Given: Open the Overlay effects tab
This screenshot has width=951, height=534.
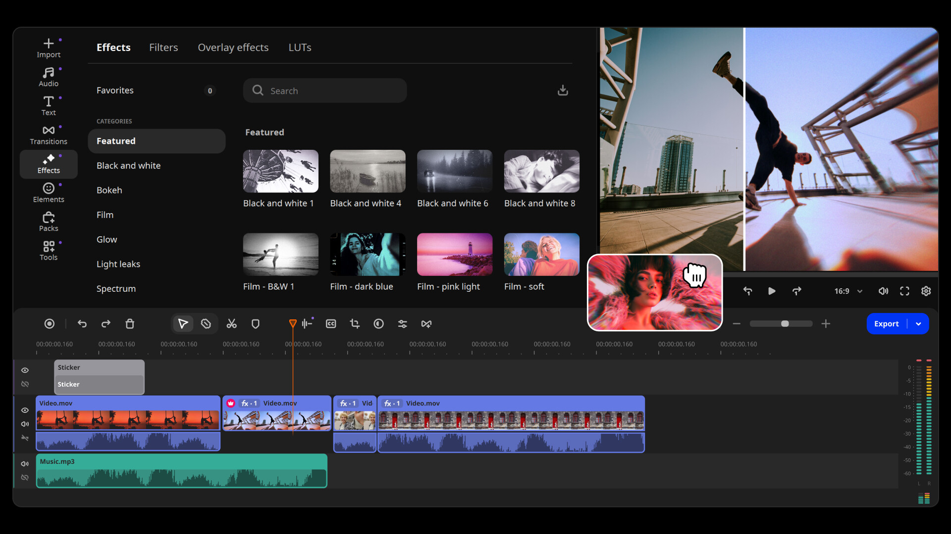Looking at the screenshot, I should 233,47.
